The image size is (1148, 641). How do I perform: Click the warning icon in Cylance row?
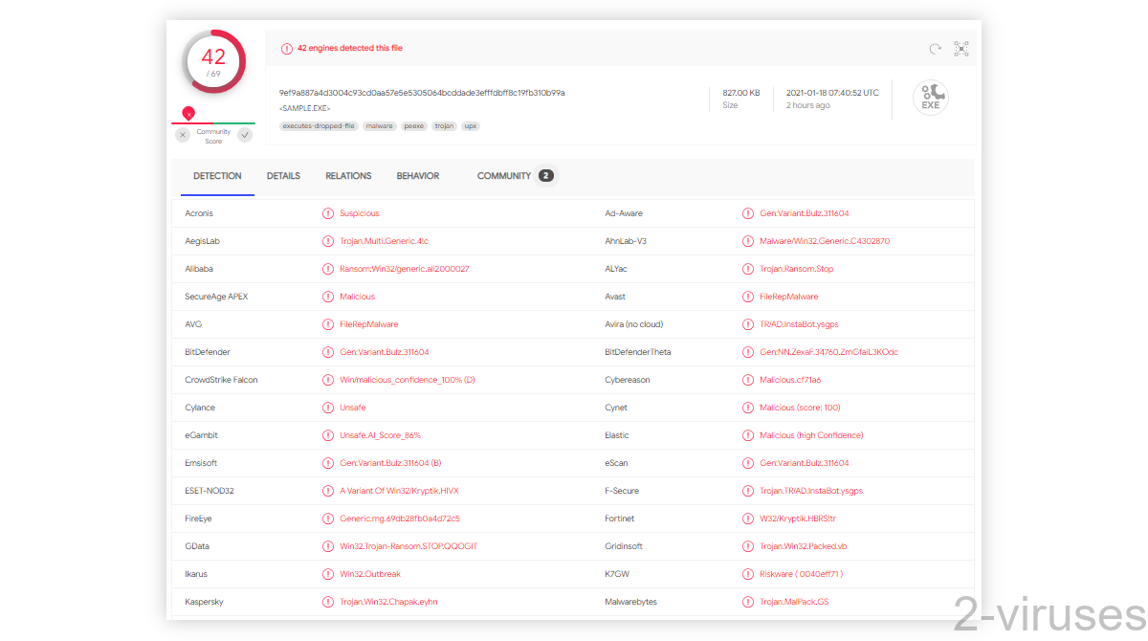point(328,408)
